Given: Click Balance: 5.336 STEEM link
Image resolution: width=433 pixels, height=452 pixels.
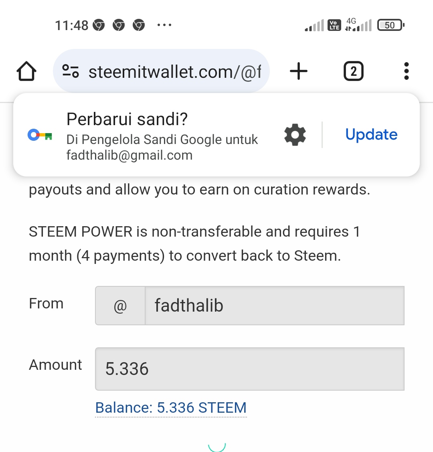Looking at the screenshot, I should coord(171,407).
